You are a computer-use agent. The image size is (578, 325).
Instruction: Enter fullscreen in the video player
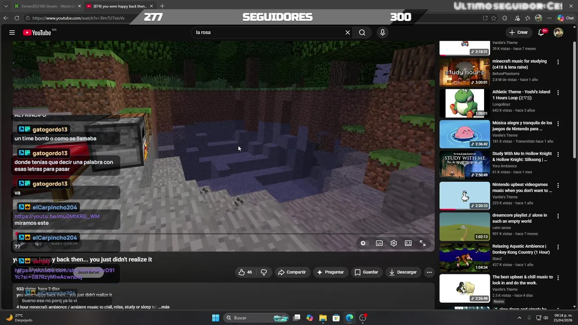423,243
